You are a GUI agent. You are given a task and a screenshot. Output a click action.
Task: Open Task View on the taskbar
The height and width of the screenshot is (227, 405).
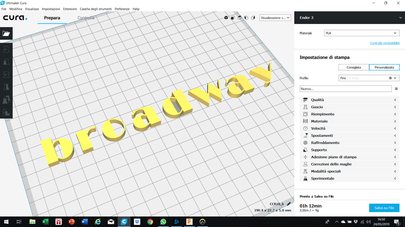(19, 222)
